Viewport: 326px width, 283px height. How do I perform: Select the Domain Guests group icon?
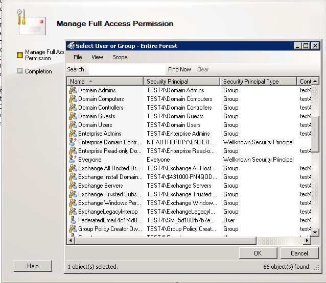click(73, 116)
